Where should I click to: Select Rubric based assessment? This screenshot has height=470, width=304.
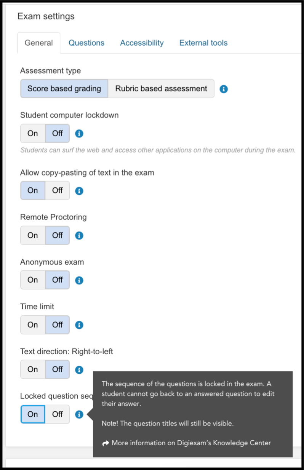click(x=161, y=89)
